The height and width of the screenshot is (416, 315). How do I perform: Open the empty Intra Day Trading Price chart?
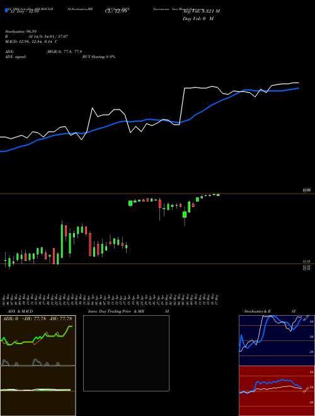(126, 353)
